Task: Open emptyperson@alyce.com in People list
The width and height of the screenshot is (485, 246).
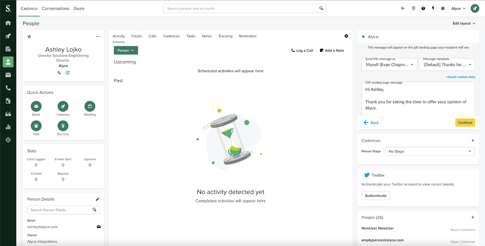Action: pyautogui.click(x=383, y=240)
